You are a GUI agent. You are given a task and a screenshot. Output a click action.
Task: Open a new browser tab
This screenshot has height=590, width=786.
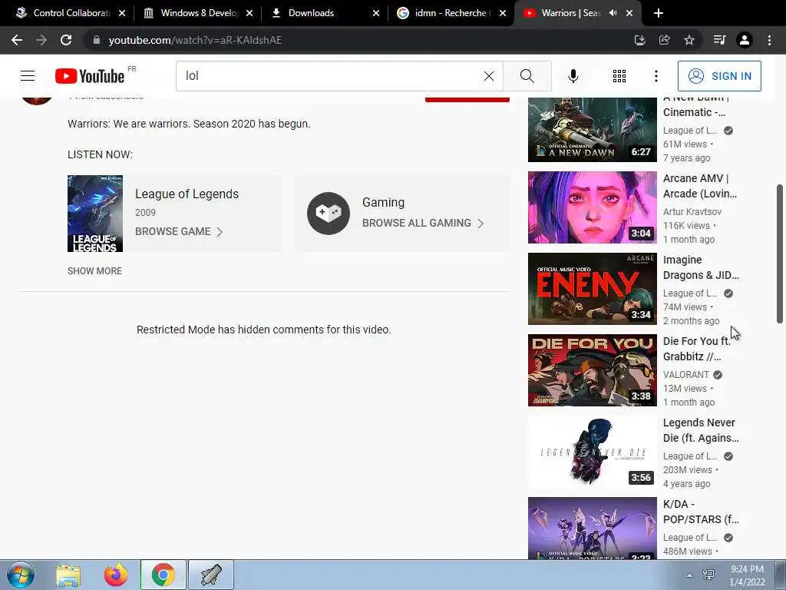[x=659, y=13]
